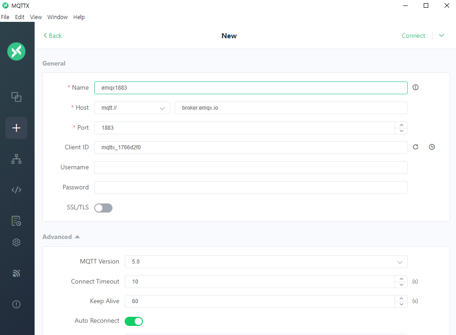
Task: Go Back to previous page
Action: 53,36
